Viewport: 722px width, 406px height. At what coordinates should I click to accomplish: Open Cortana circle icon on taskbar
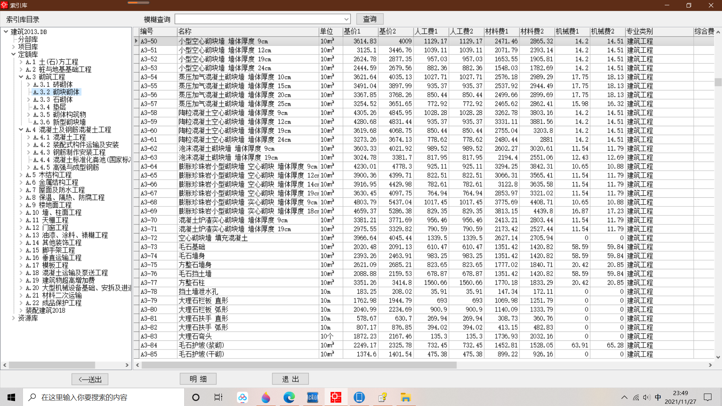pyautogui.click(x=195, y=397)
